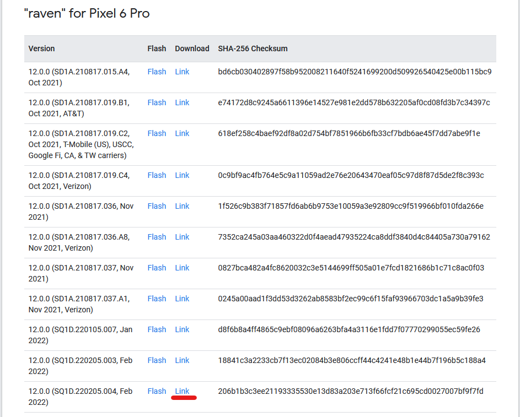Select version text SQ1D.220105.007, Jan 2022
The height and width of the screenshot is (417, 520).
pos(81,334)
